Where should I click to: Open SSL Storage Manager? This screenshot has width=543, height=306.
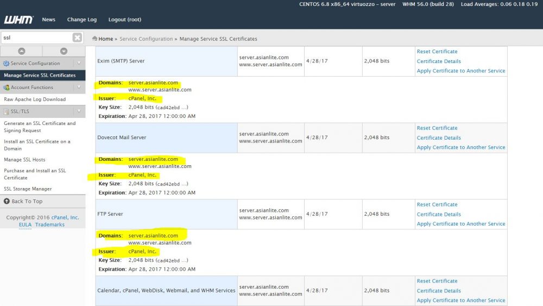click(x=28, y=189)
